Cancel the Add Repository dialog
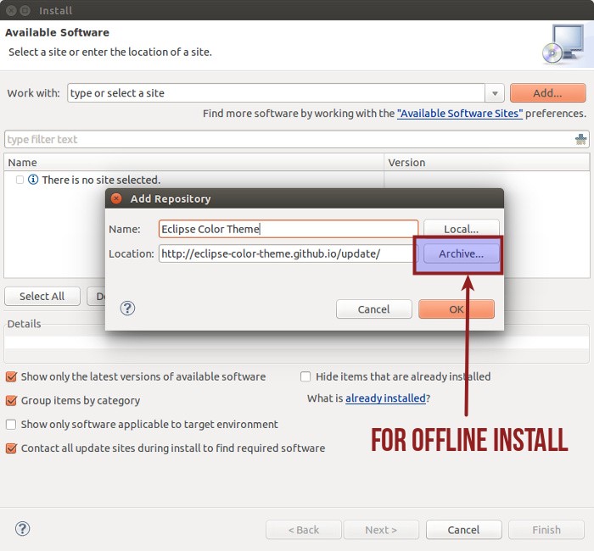The height and width of the screenshot is (551, 594). [x=373, y=309]
